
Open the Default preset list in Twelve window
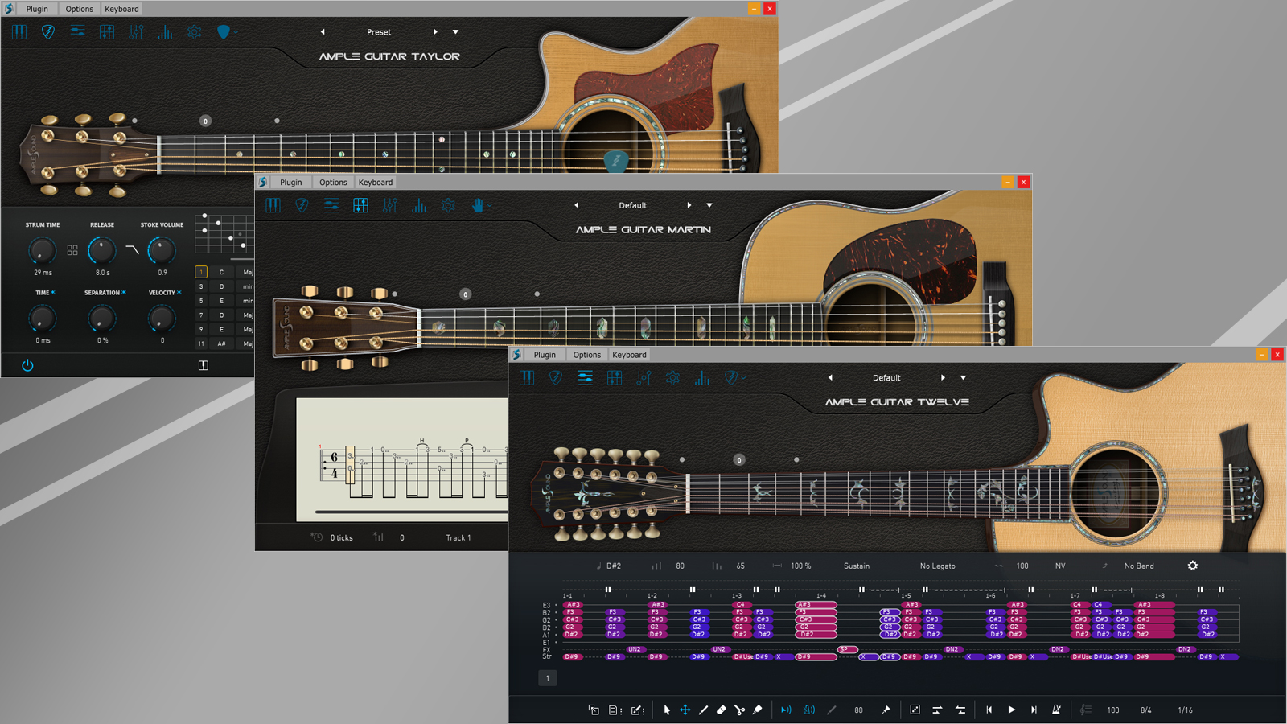coord(963,377)
